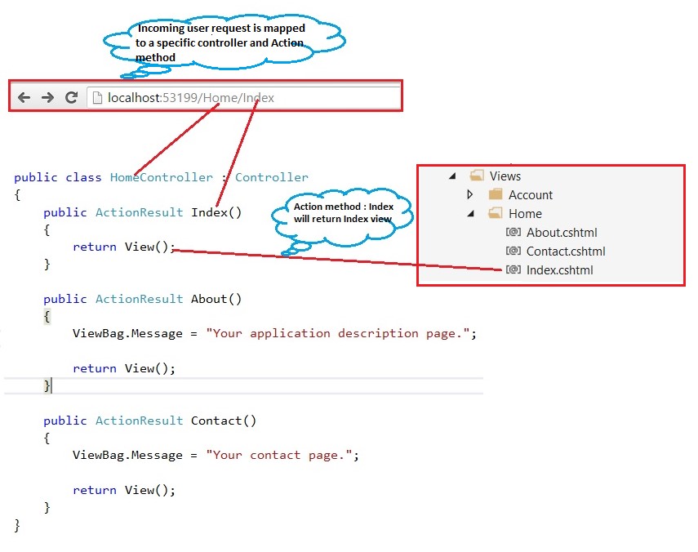Collapse the Home folder node

point(471,213)
